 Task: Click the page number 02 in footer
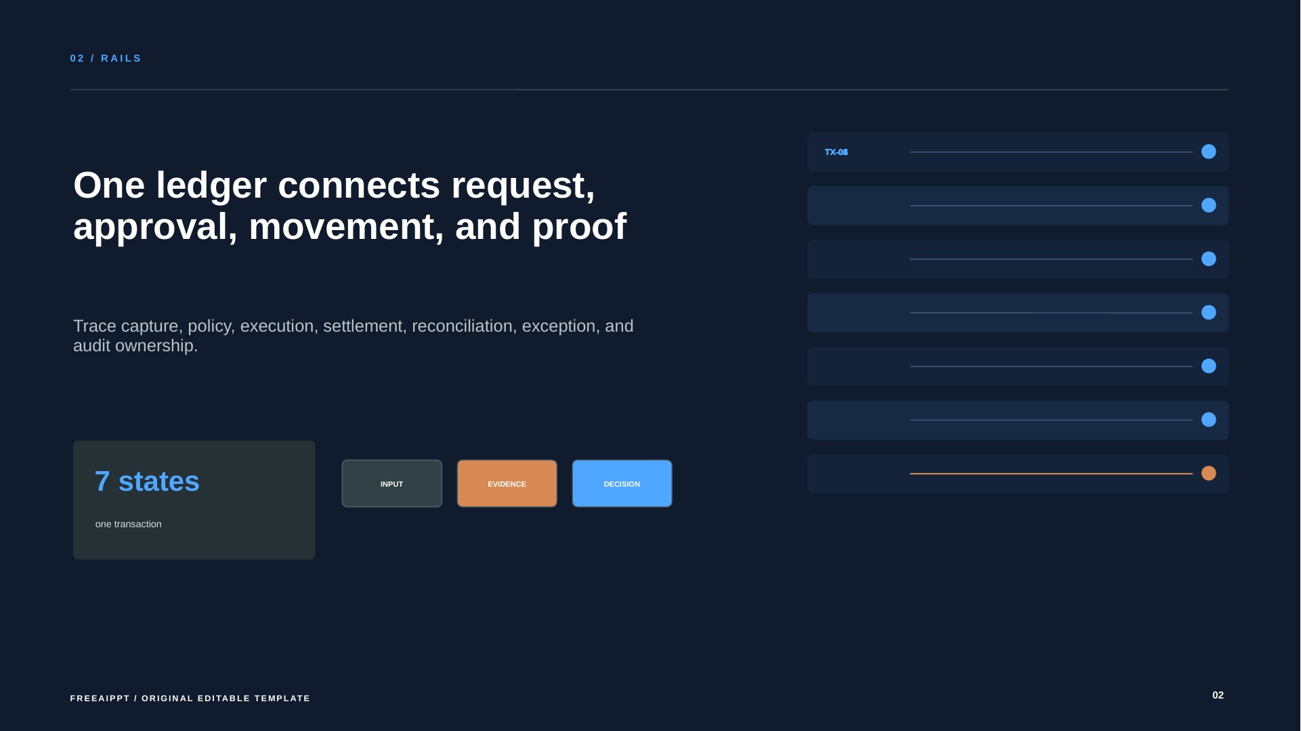tap(1218, 695)
